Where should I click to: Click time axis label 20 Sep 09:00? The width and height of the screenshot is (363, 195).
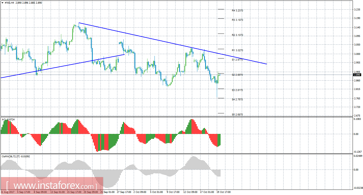pos(91,192)
